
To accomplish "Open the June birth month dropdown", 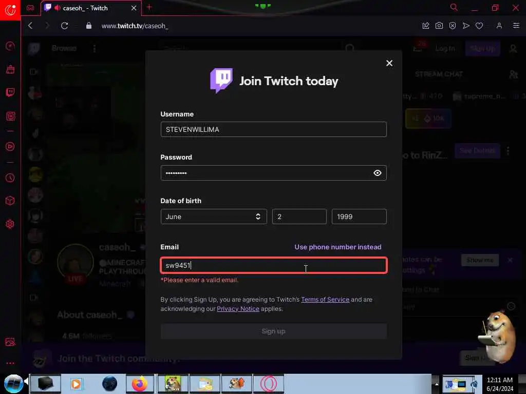I will [214, 216].
